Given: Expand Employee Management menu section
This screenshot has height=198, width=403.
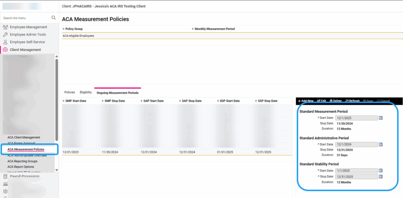Looking at the screenshot, I should pyautogui.click(x=28, y=27).
